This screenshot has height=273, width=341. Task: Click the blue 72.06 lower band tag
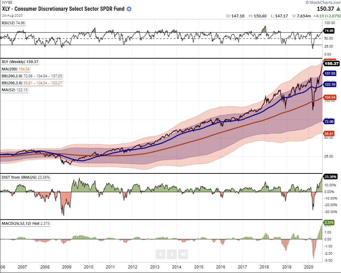click(329, 121)
